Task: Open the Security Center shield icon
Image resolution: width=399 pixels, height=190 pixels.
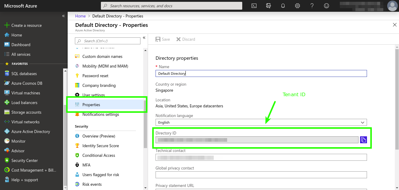Action: click(x=7, y=160)
